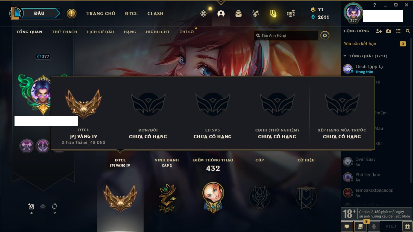
Task: Open the friend list view options icon
Action: (x=398, y=31)
